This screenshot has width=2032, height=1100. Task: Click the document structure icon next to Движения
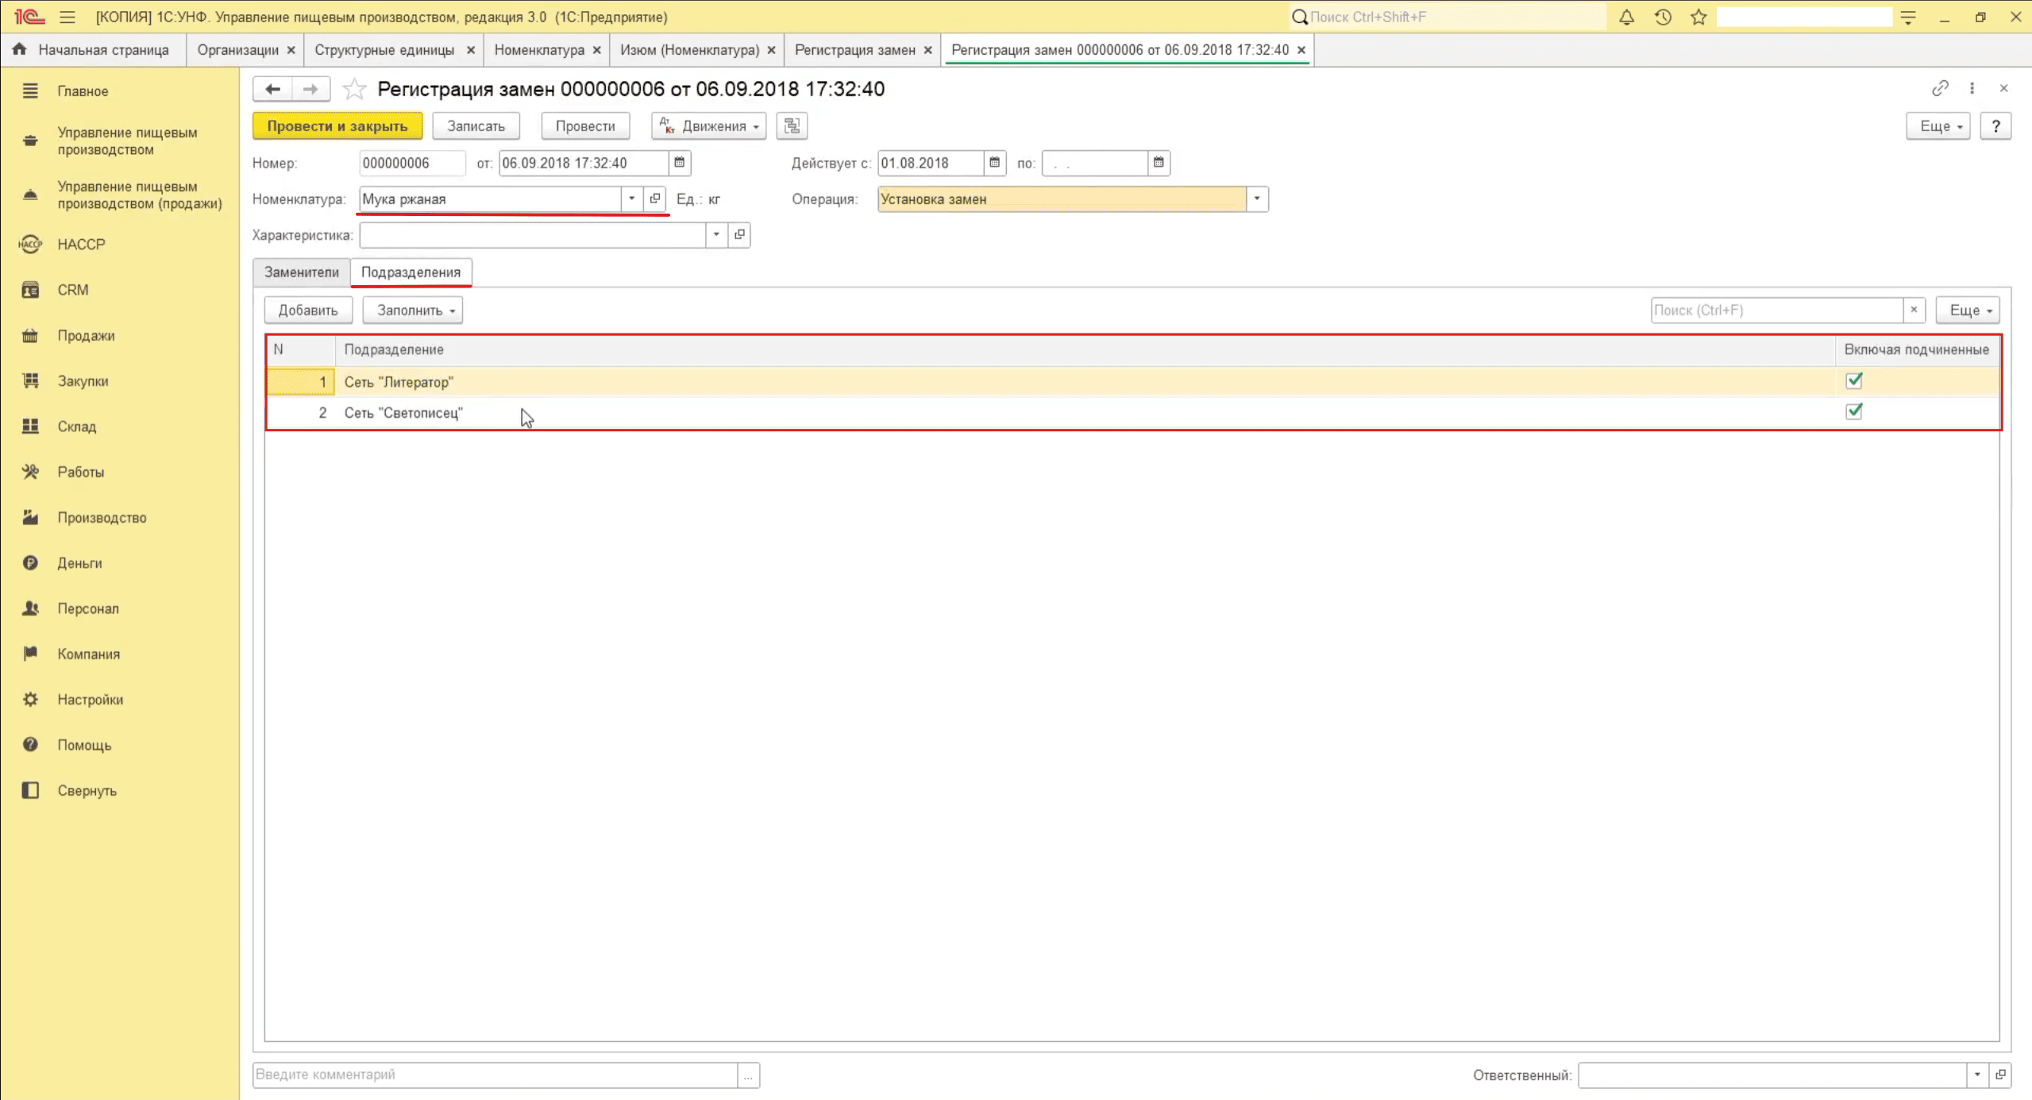tap(792, 125)
